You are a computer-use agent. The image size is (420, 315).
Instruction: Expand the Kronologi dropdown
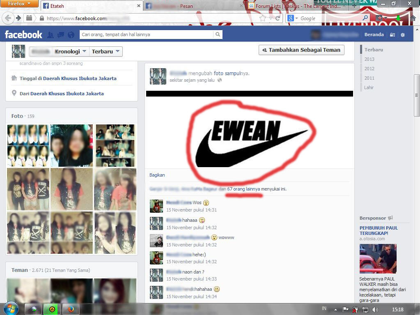pos(84,51)
